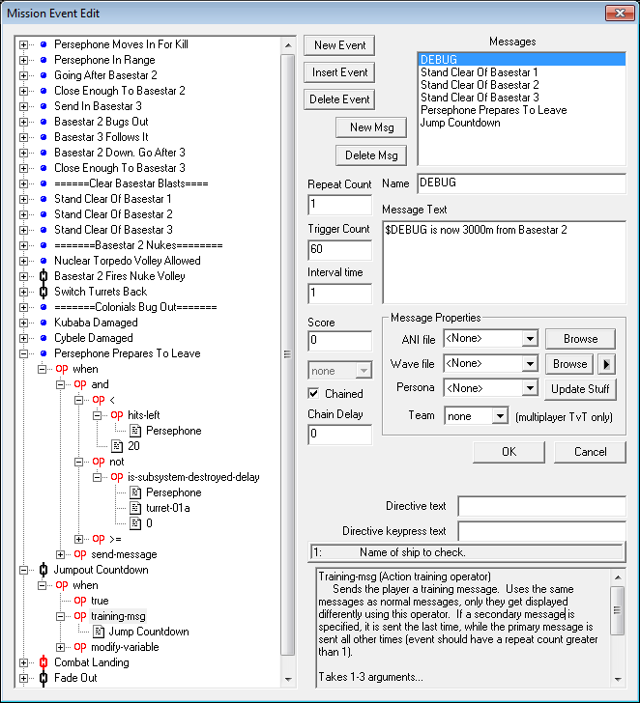Click Browse next to Wave file

point(569,364)
